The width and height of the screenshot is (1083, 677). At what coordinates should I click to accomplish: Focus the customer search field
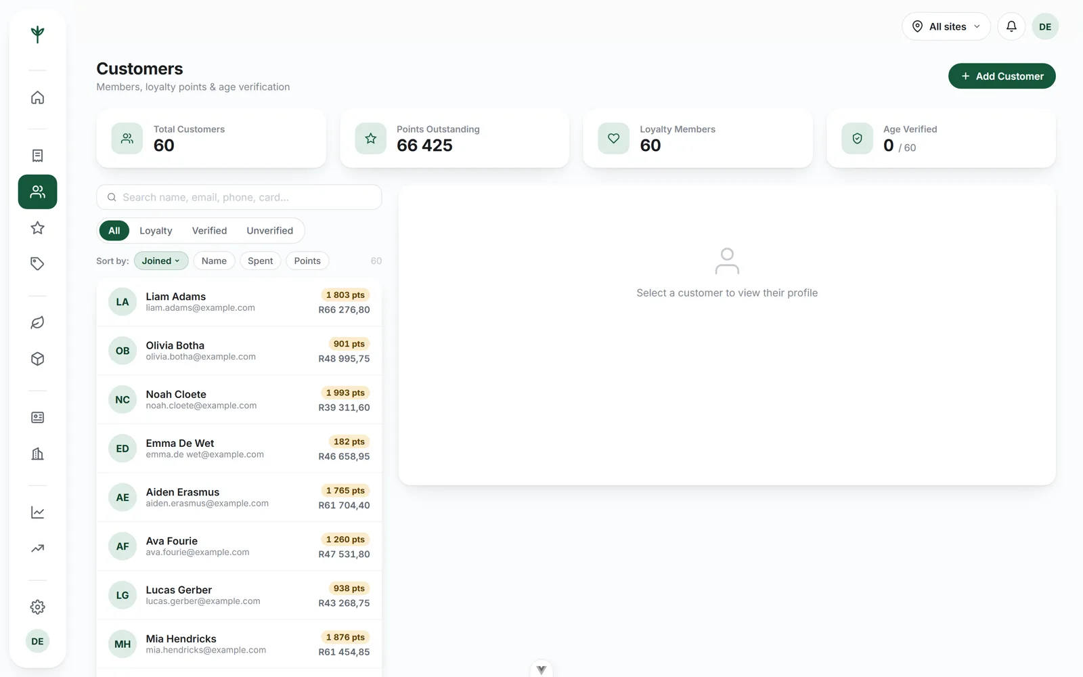pos(239,197)
